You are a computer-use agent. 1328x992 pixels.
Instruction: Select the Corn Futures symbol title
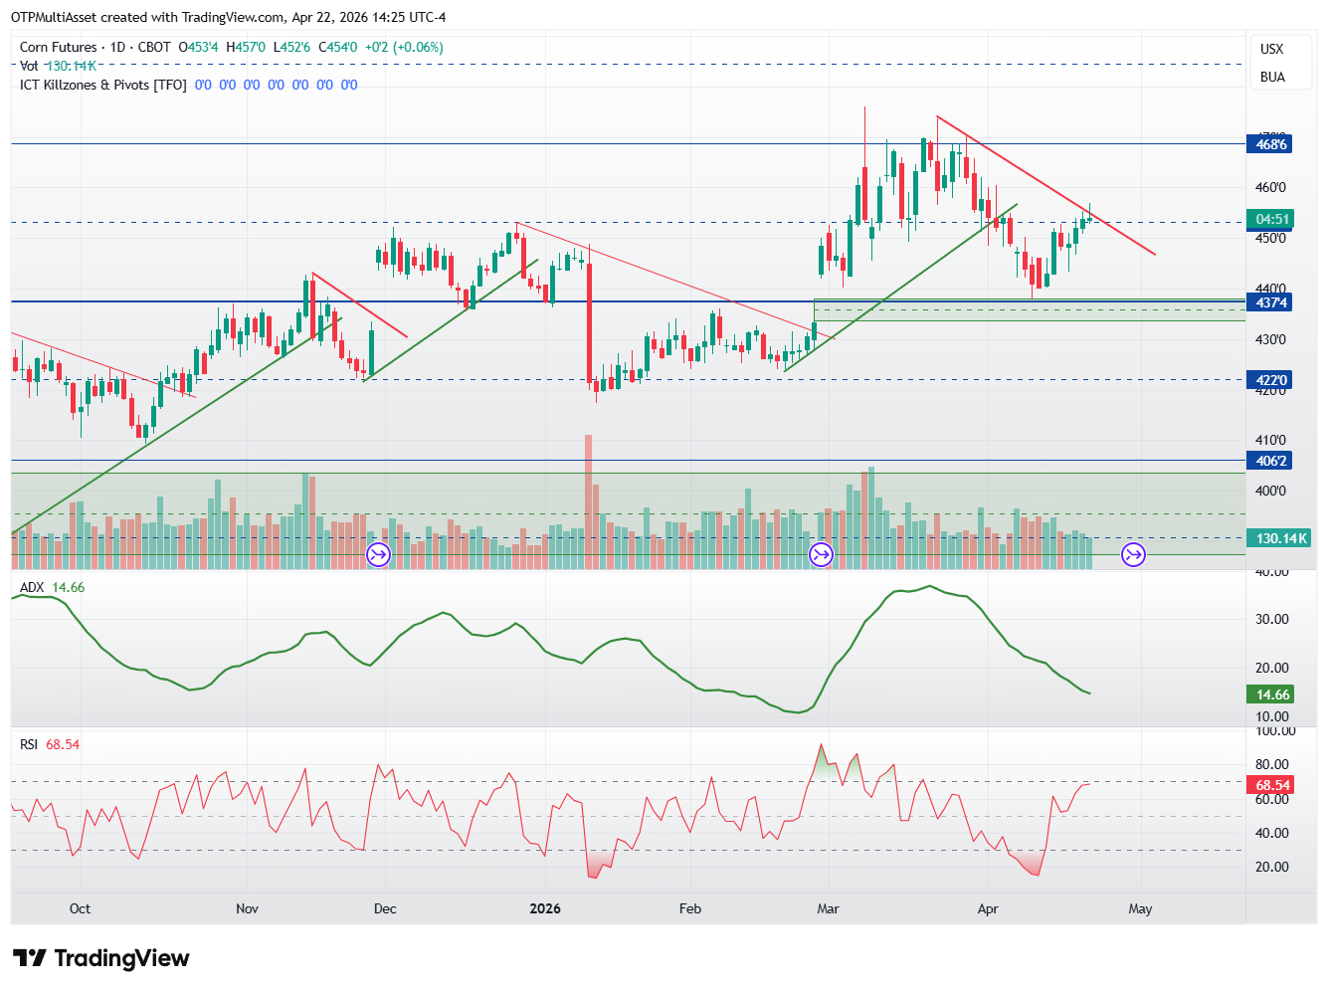pyautogui.click(x=59, y=47)
